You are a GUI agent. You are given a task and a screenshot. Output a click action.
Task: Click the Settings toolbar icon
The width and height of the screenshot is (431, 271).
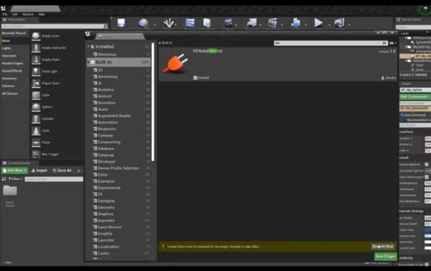228,23
